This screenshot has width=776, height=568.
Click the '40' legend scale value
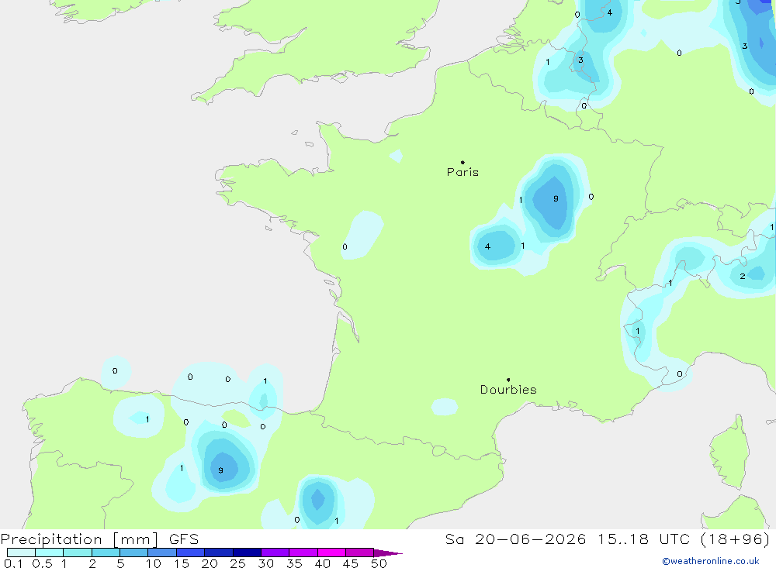(323, 563)
